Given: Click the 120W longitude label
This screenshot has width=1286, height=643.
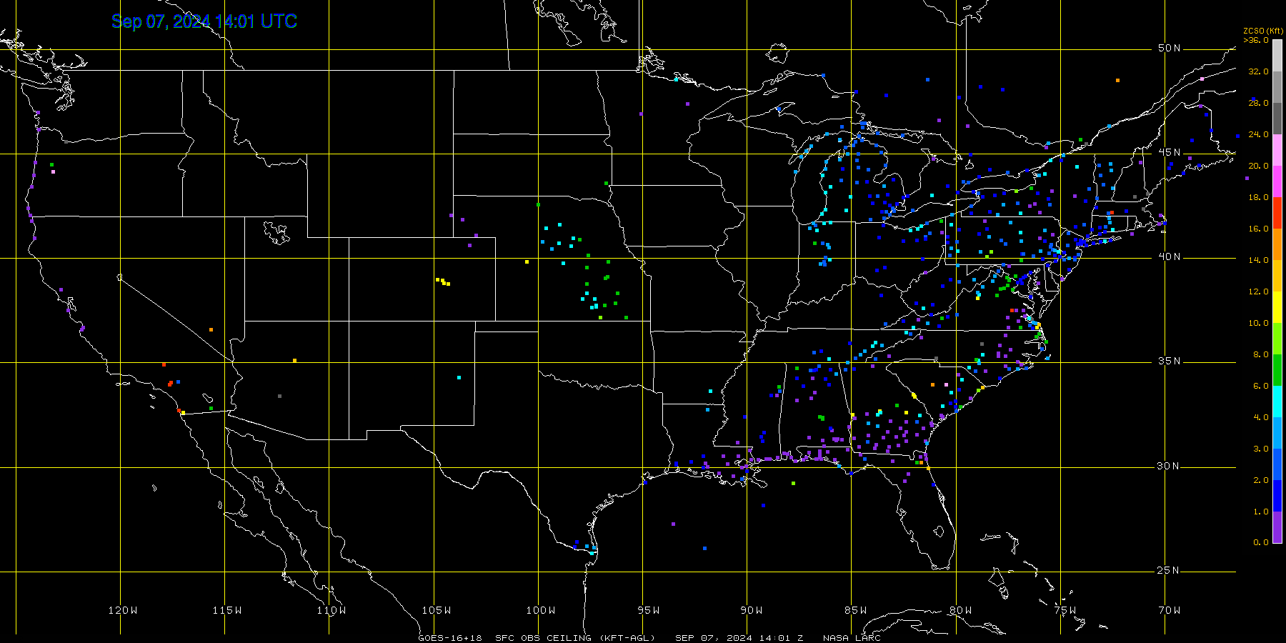Looking at the screenshot, I should tap(123, 610).
